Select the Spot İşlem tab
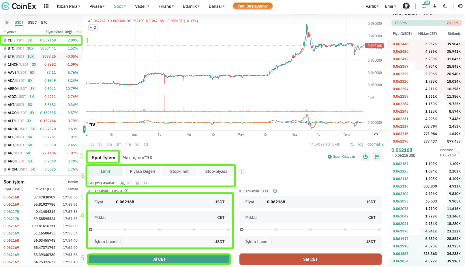This screenshot has width=465, height=267. point(103,158)
